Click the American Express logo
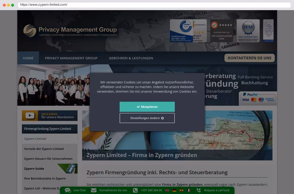 click(269, 100)
